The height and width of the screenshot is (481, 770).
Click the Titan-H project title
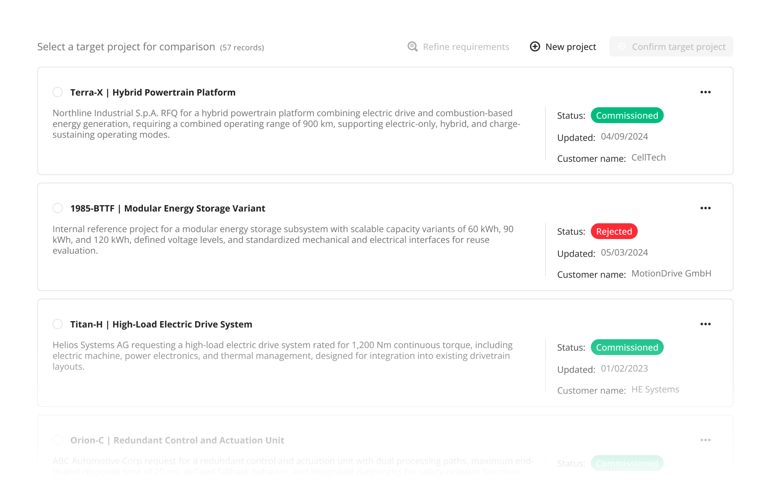point(161,324)
